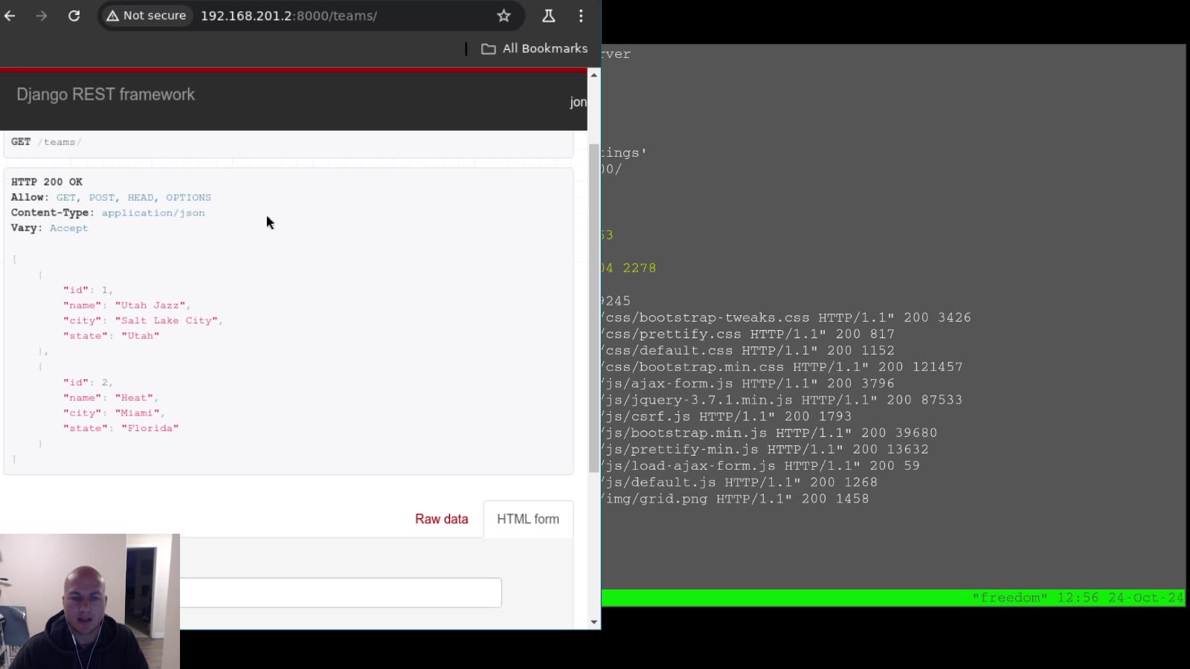Click the jquery-3.7.1.min.js log line in terminal
The width and height of the screenshot is (1190, 669).
coord(782,400)
